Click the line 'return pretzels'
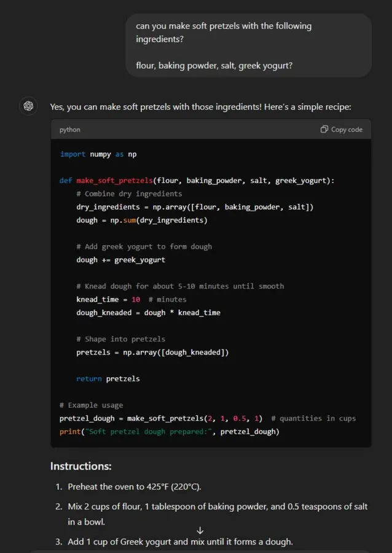Screen dimensions: 392x553 pyautogui.click(x=108, y=378)
